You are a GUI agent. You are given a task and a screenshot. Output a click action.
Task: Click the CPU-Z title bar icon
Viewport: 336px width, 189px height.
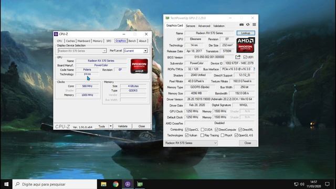(x=56, y=34)
